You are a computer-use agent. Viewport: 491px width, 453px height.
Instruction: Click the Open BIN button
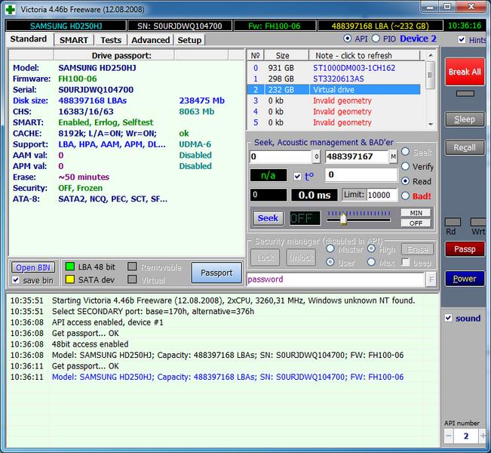(x=33, y=267)
